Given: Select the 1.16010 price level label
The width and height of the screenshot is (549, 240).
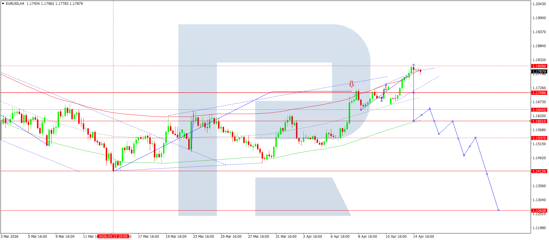Looking at the screenshot, I should coord(539,121).
